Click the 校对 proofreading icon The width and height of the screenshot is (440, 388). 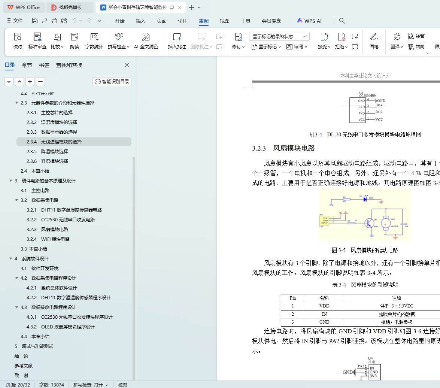pos(17,41)
